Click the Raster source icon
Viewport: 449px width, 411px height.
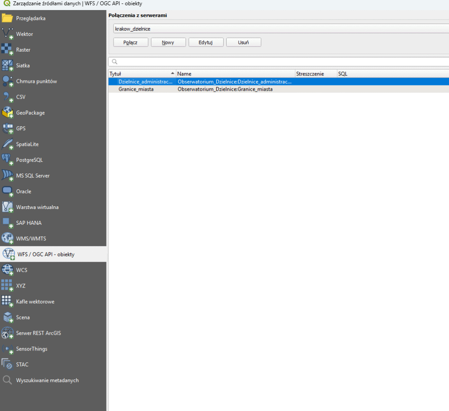coord(7,50)
